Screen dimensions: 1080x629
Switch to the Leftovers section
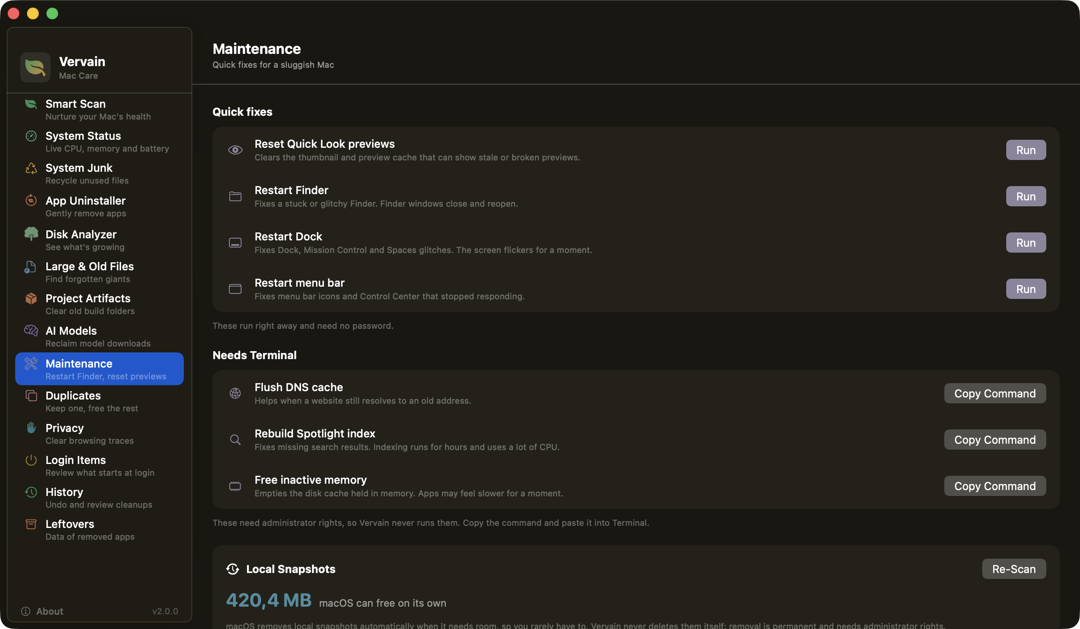tap(99, 530)
